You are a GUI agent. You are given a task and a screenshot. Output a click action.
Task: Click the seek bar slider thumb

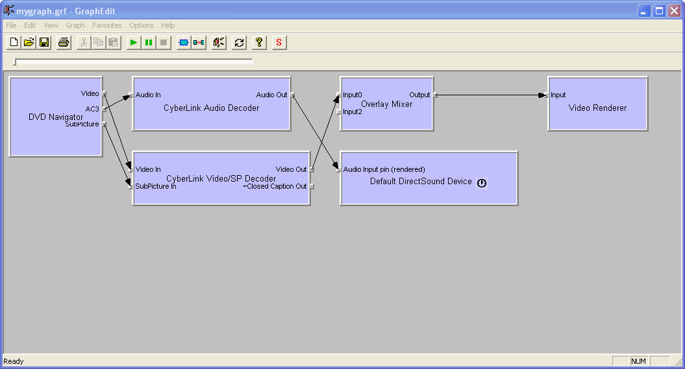coord(15,62)
